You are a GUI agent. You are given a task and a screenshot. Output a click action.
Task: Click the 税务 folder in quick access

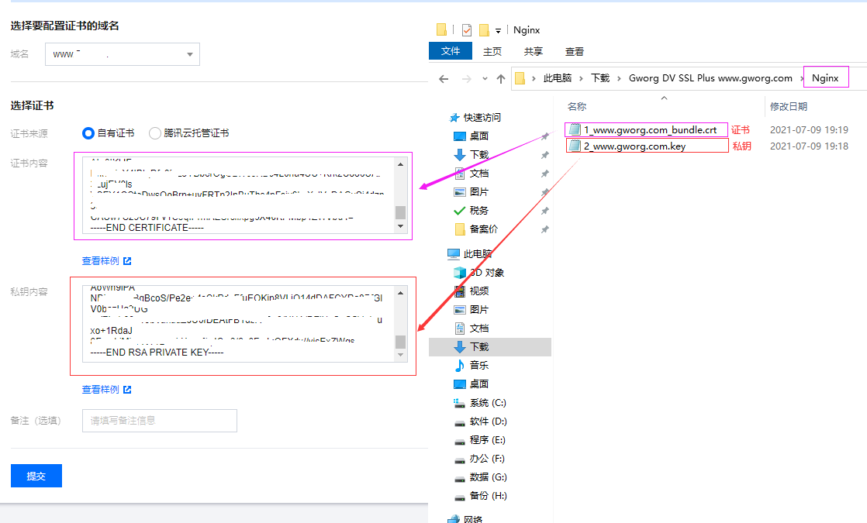[478, 210]
